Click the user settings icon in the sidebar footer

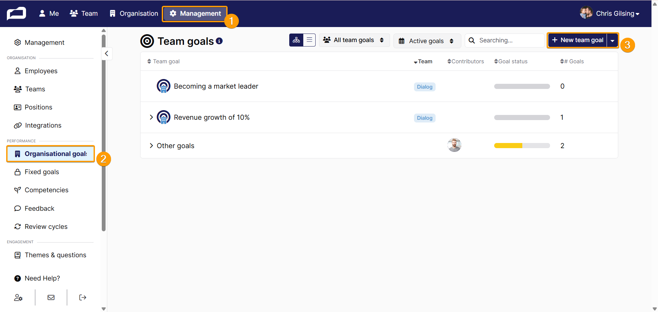18,298
